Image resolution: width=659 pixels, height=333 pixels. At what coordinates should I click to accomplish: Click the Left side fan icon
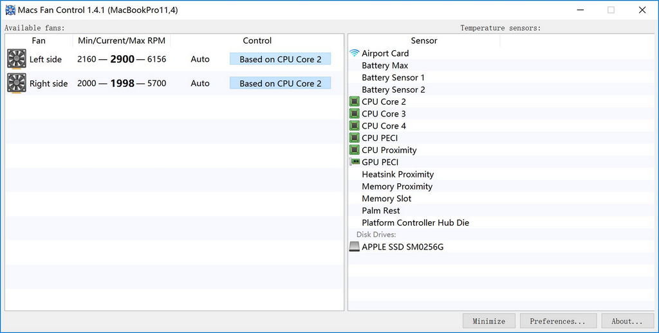[x=16, y=59]
